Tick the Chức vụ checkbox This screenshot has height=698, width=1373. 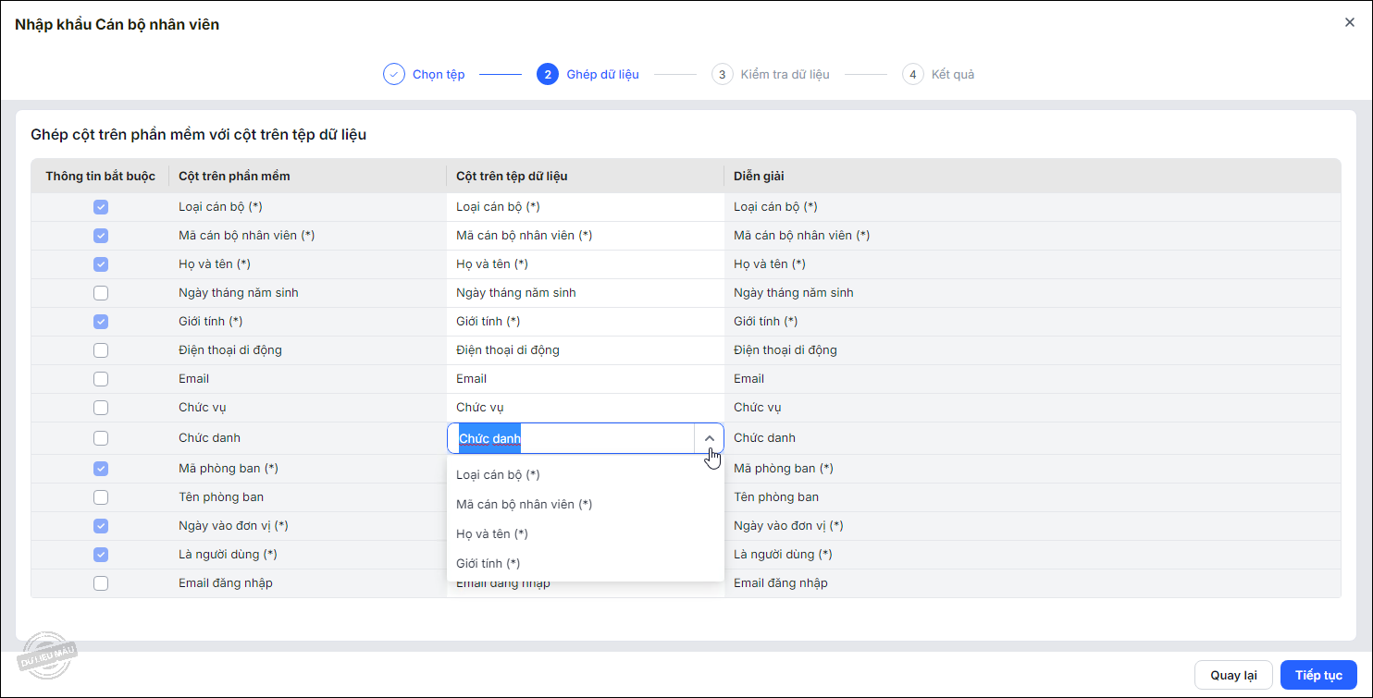point(101,408)
